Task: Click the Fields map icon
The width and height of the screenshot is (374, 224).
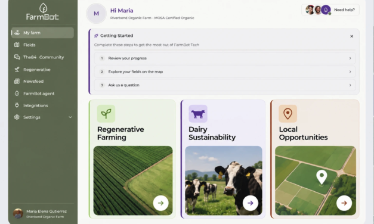Action: pyautogui.click(x=17, y=45)
